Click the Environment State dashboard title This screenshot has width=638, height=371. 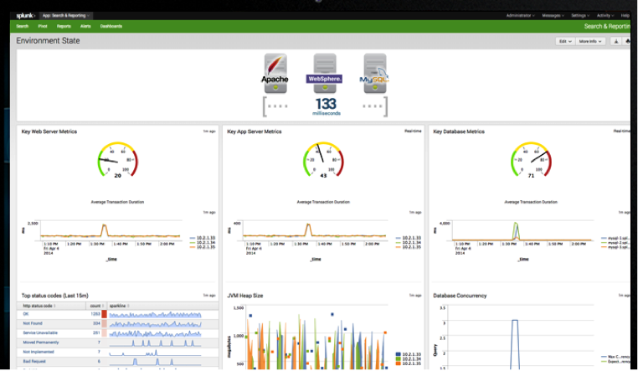48,41
